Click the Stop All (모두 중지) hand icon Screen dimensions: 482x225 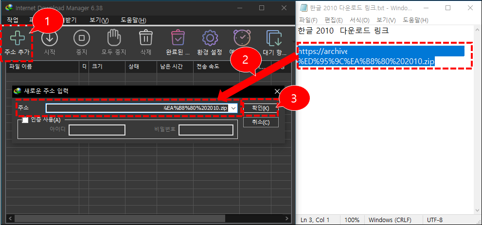[114, 38]
